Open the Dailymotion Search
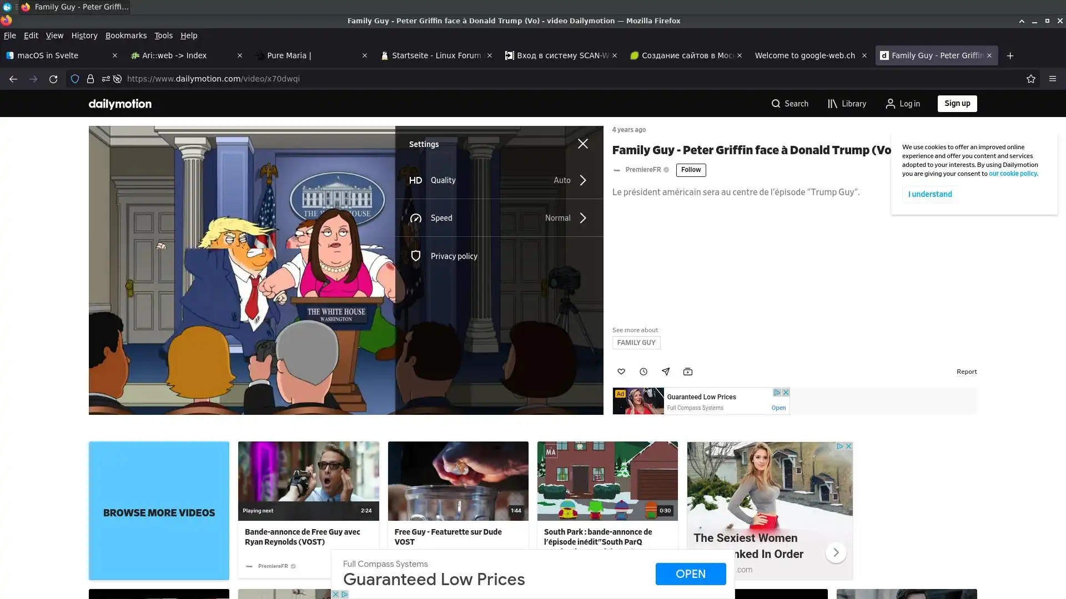This screenshot has height=599, width=1066. coord(790,104)
